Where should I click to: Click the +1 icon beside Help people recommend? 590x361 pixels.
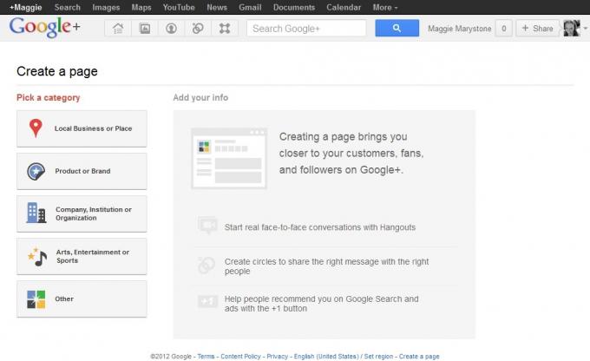(207, 301)
